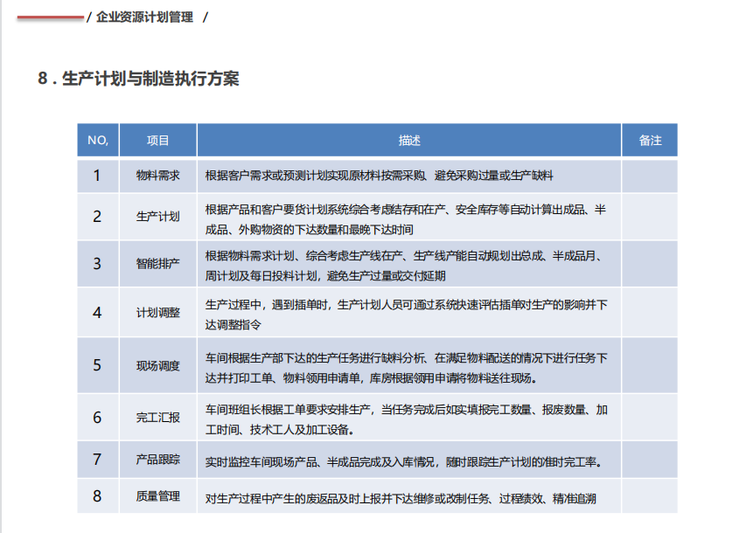
Task: Click the empty 备注 cell for 质量管理
Action: point(650,496)
